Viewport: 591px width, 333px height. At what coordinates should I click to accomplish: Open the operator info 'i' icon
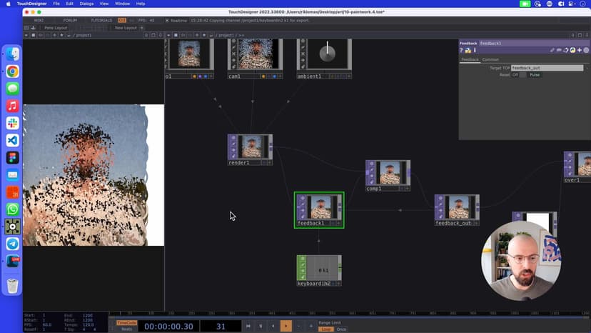point(473,50)
